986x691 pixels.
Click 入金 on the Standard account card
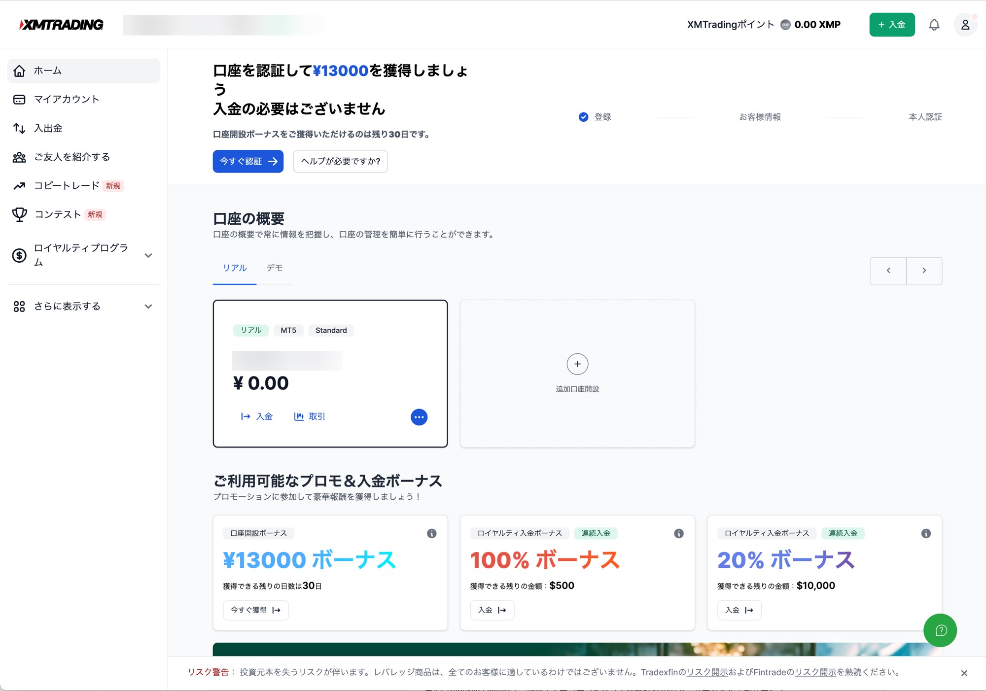click(256, 416)
